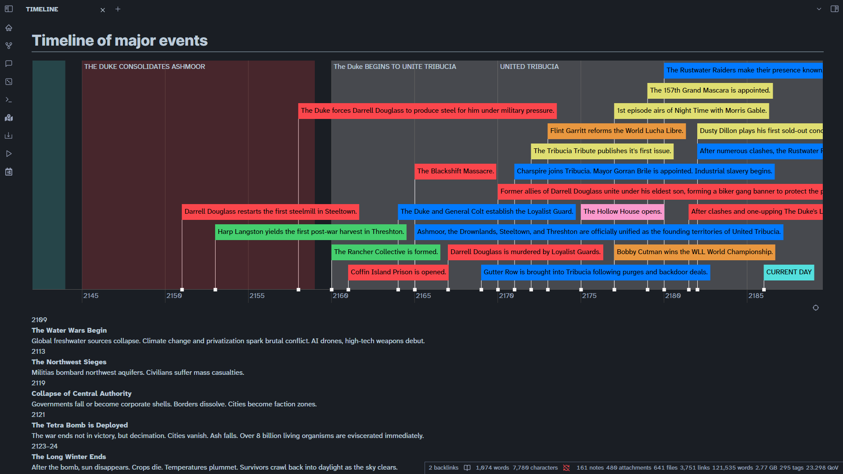Click '7,780 characters' in status bar
The height and width of the screenshot is (474, 843).
coord(535,468)
